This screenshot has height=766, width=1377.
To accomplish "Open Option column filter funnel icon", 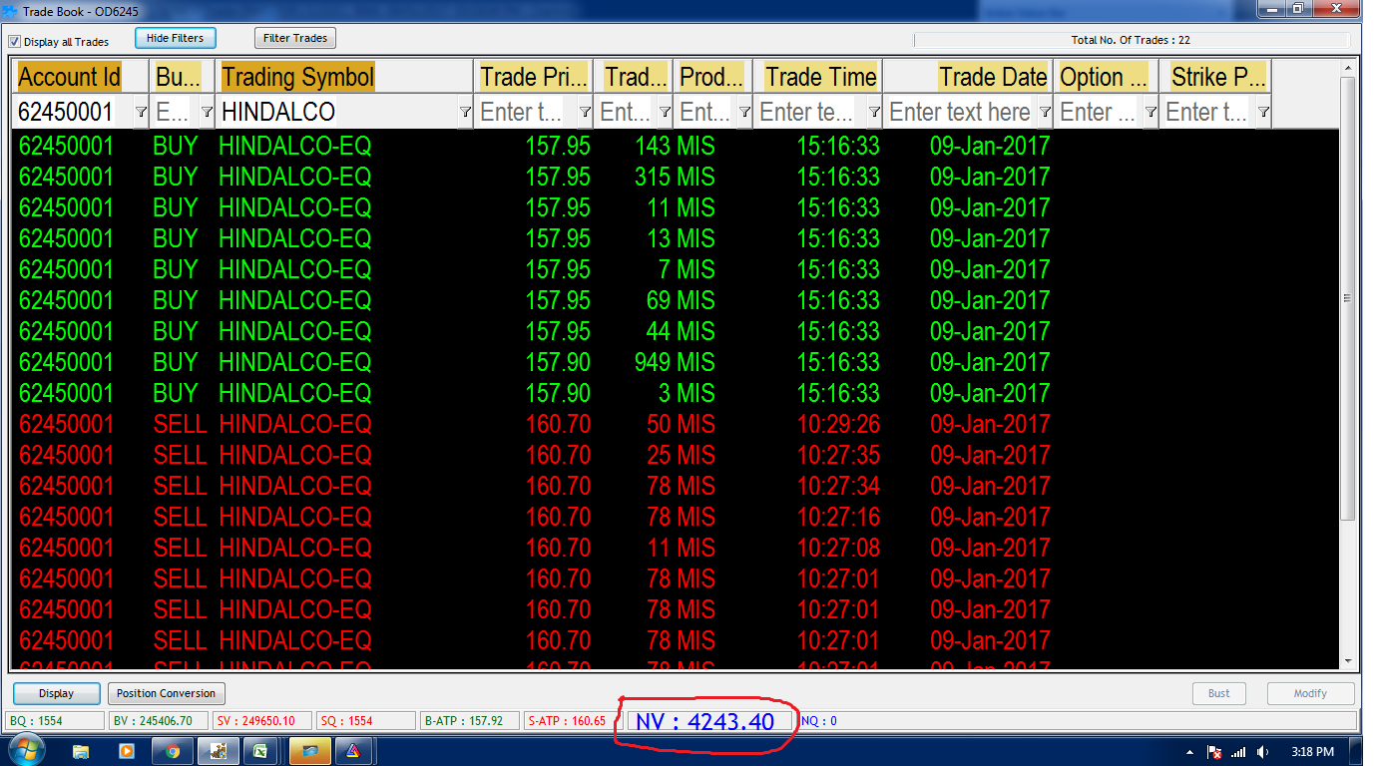I will click(x=1150, y=112).
